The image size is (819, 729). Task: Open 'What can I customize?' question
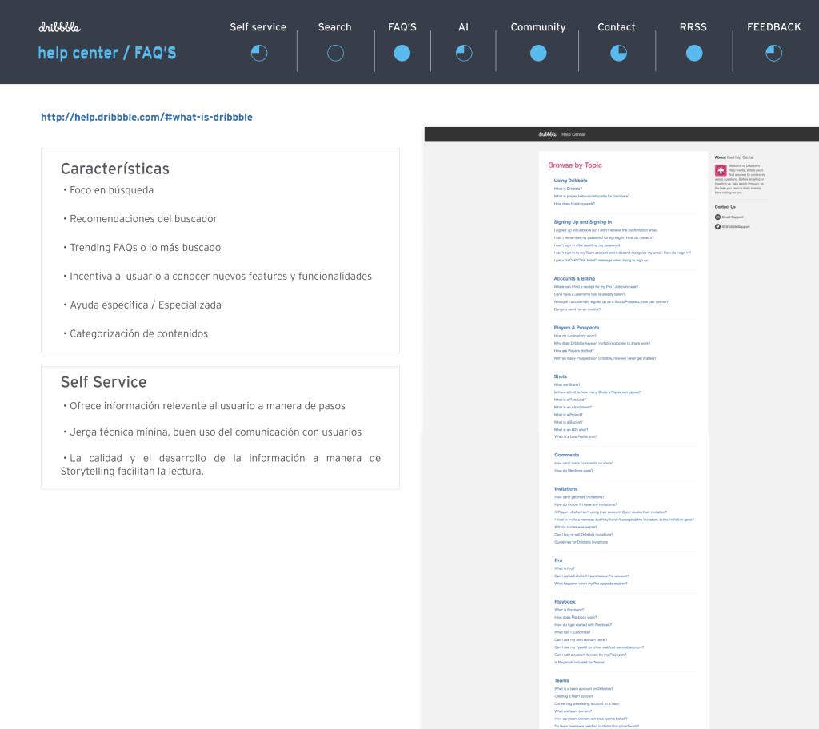tap(573, 631)
